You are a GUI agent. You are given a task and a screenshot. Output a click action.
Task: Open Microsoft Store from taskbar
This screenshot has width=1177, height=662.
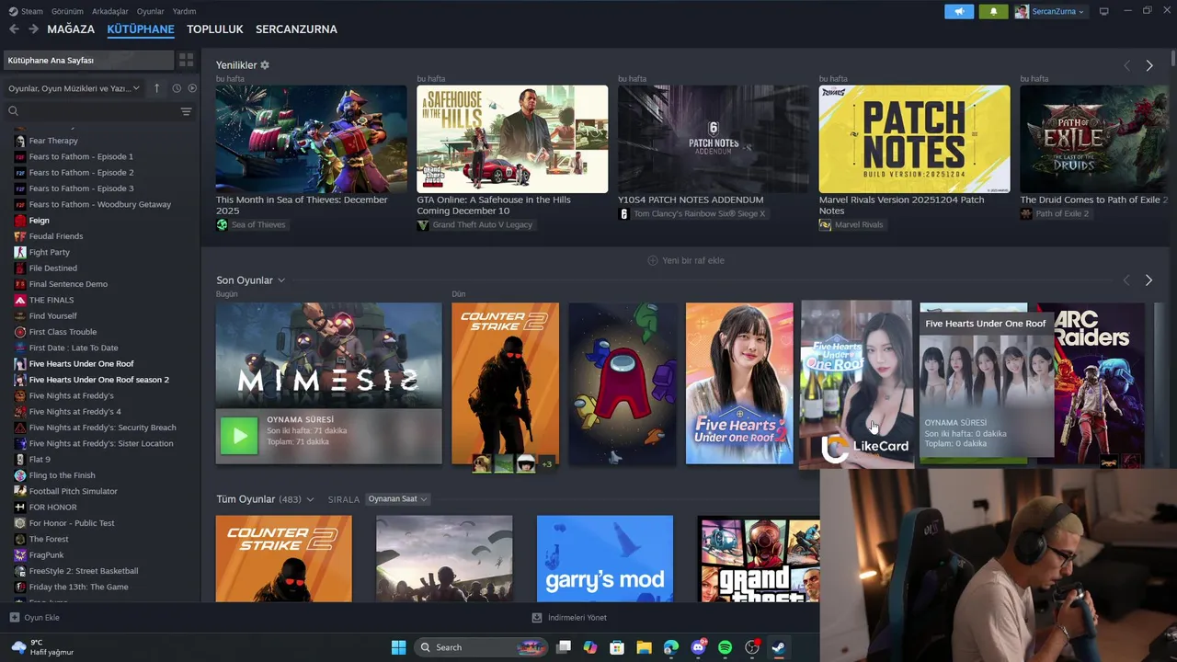click(617, 647)
